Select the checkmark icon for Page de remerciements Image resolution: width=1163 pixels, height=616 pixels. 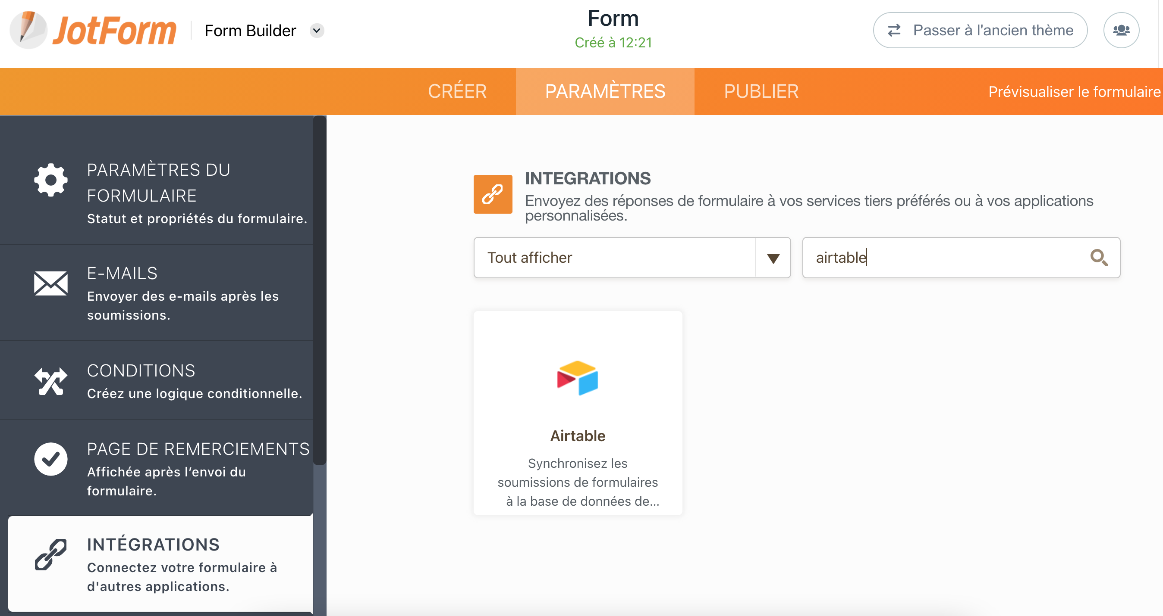pyautogui.click(x=50, y=459)
